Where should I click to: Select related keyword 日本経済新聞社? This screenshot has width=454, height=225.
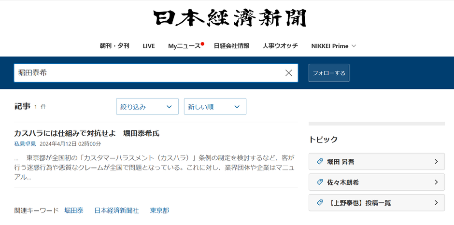tap(117, 211)
